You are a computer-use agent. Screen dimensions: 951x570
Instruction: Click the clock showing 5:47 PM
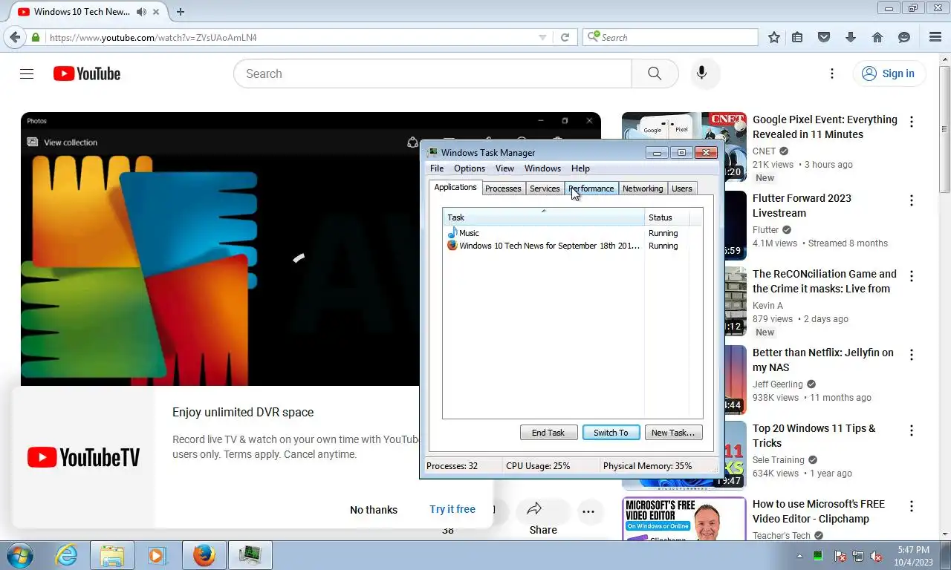tap(913, 550)
